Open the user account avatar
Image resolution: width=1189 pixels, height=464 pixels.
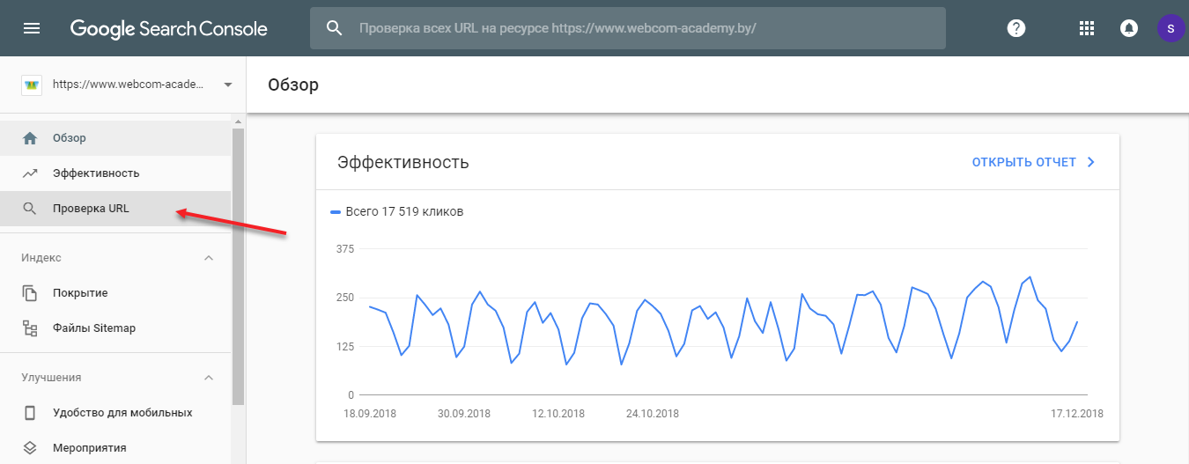tap(1170, 28)
